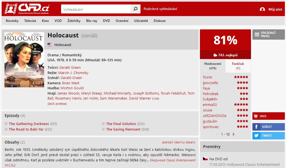Click the thumbs-up 743. nejlepší ranking
Viewport: 286px width, 168px height.
[x=225, y=55]
